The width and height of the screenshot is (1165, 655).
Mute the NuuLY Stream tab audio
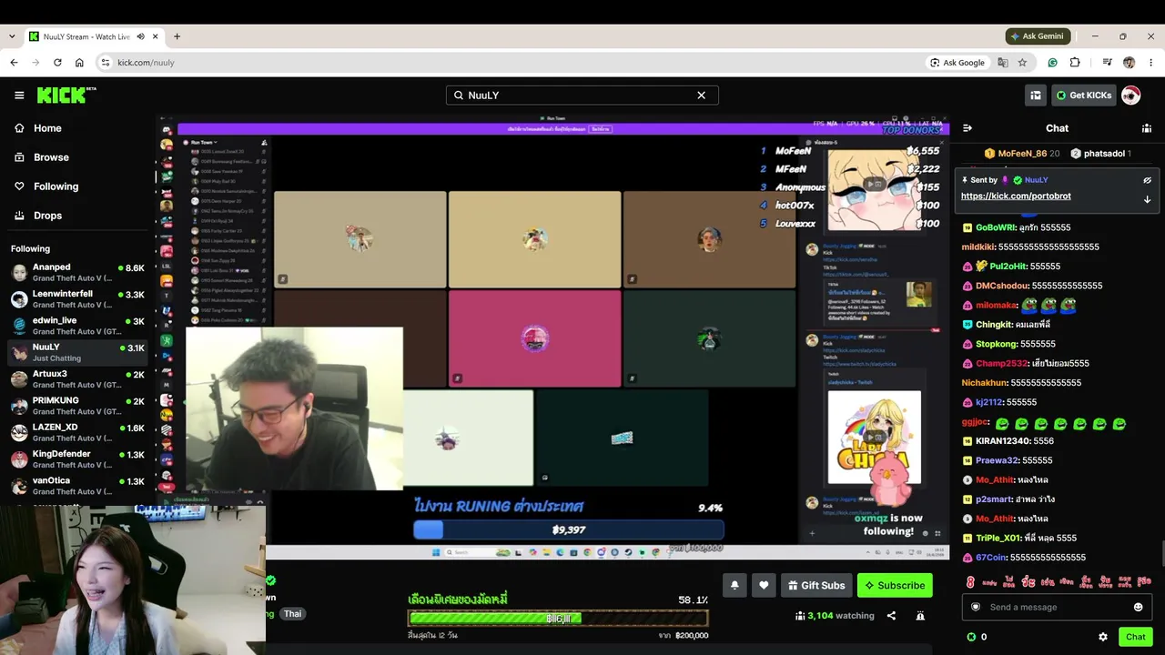(x=140, y=36)
